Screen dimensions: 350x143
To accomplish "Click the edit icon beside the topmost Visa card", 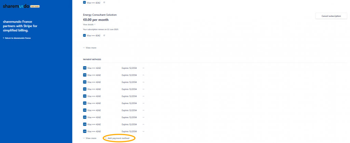I will [x=104, y=2].
